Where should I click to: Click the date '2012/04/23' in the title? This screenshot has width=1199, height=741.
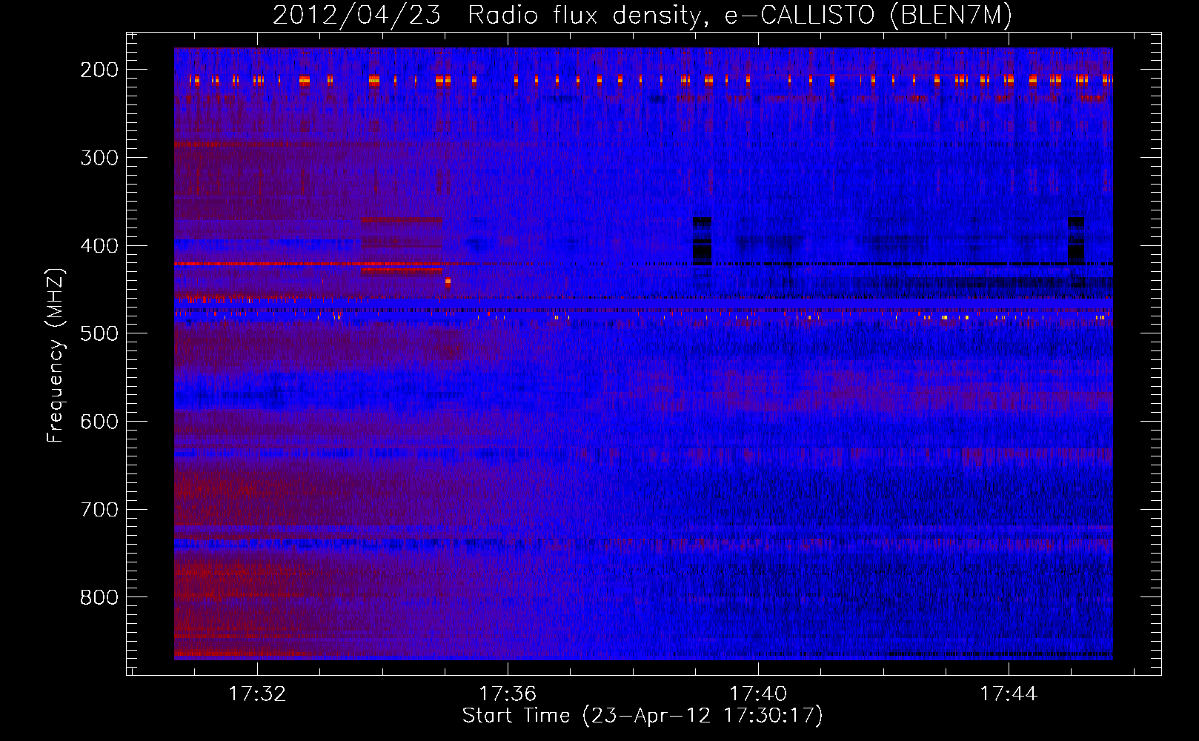coord(357,16)
